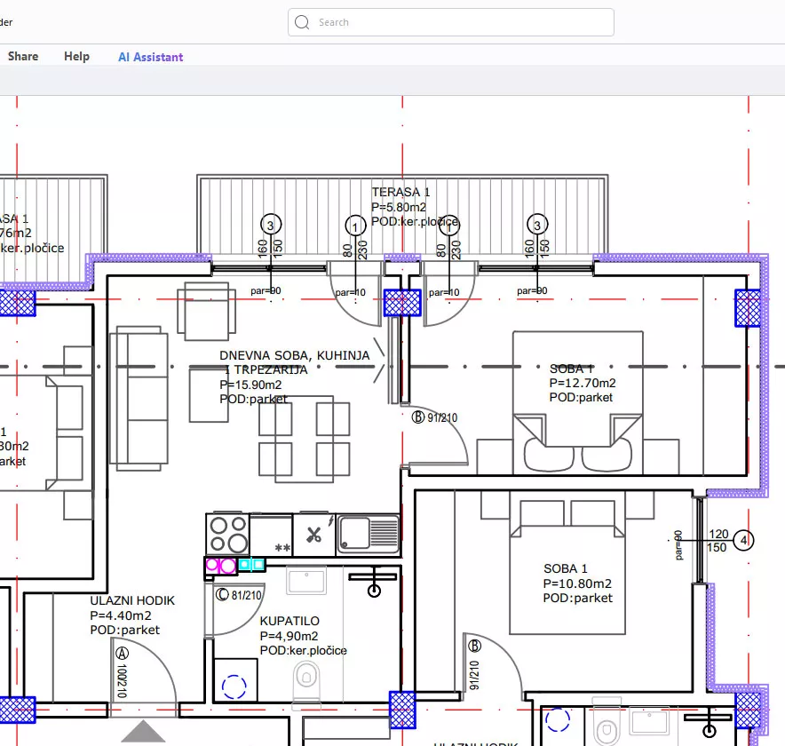785x746 pixels.
Task: Click the magnifier icon in Search box
Action: point(302,22)
